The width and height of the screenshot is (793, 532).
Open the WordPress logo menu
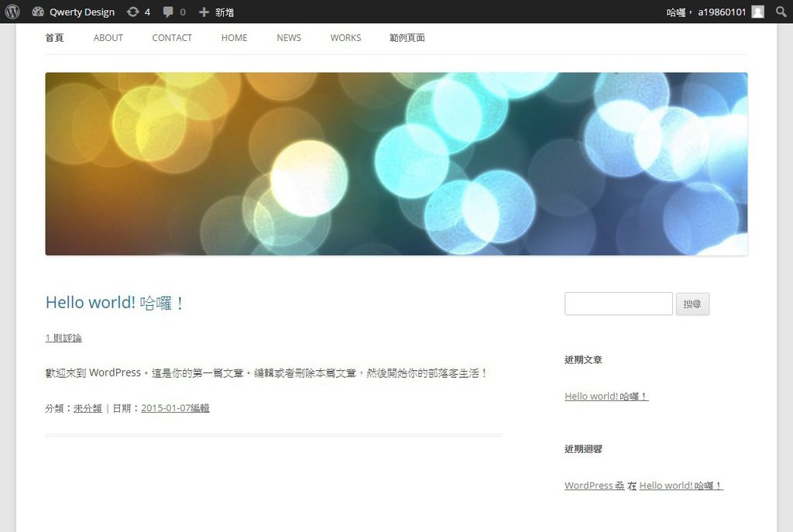(x=12, y=12)
